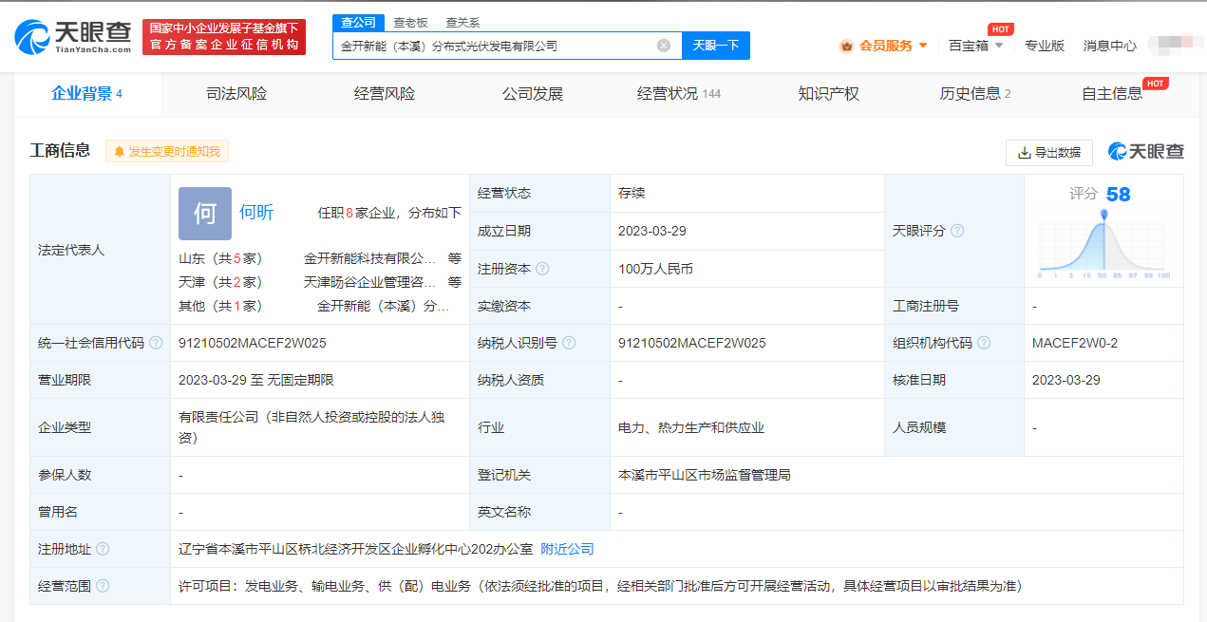Open the help icon beside 注册资本
The width and height of the screenshot is (1207, 622).
(x=542, y=269)
